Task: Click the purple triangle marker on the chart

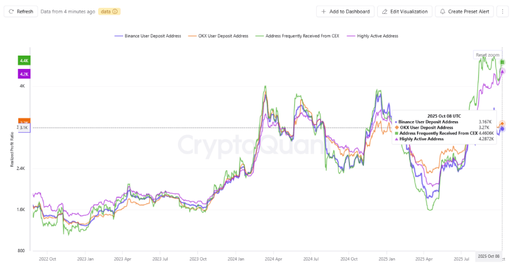Action: [502, 71]
